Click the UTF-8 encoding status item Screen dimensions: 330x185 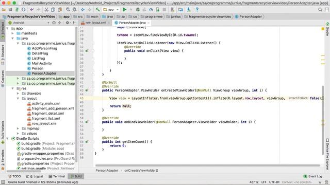tap(274, 182)
